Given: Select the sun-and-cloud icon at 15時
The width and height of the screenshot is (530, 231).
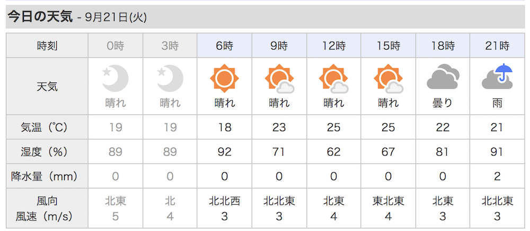Looking at the screenshot, I should point(388,78).
